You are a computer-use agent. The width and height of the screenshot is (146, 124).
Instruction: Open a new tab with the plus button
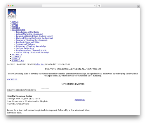(x=138, y=6)
